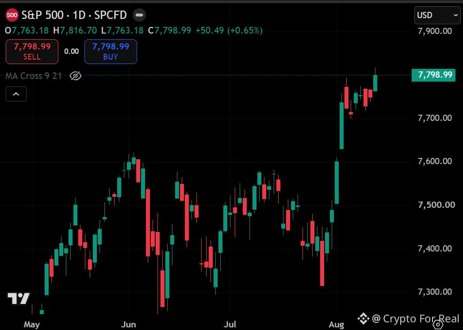Click the 7,400.00 price axis label
The height and width of the screenshot is (330, 463).
click(435, 249)
